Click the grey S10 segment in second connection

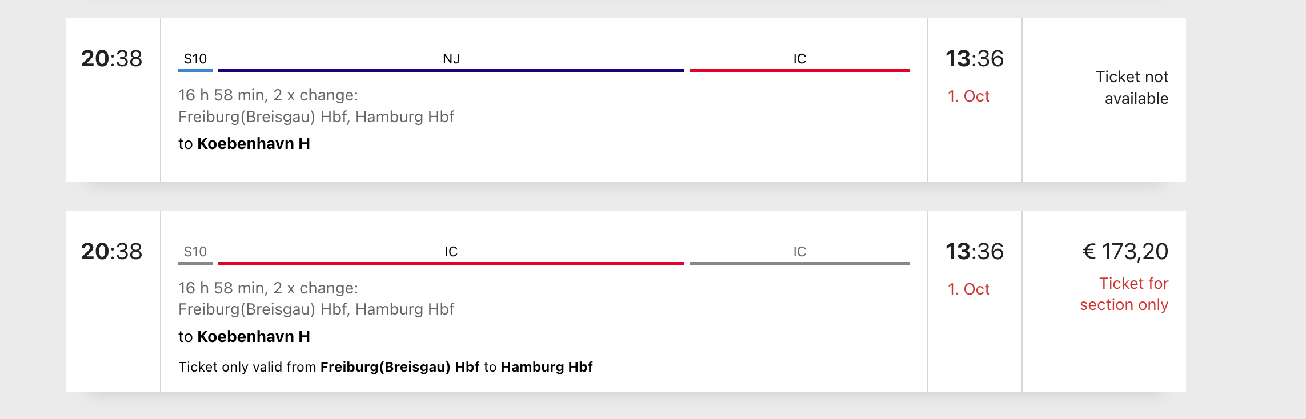[x=195, y=255]
